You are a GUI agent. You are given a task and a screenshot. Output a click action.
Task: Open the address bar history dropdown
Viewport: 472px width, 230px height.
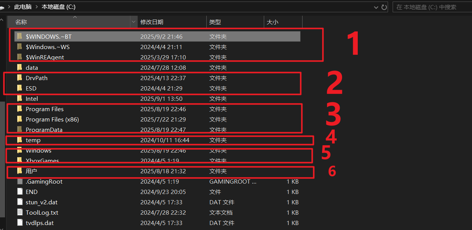click(x=375, y=7)
